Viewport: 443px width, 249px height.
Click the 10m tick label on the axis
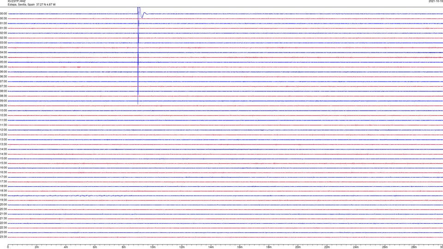[153, 247]
